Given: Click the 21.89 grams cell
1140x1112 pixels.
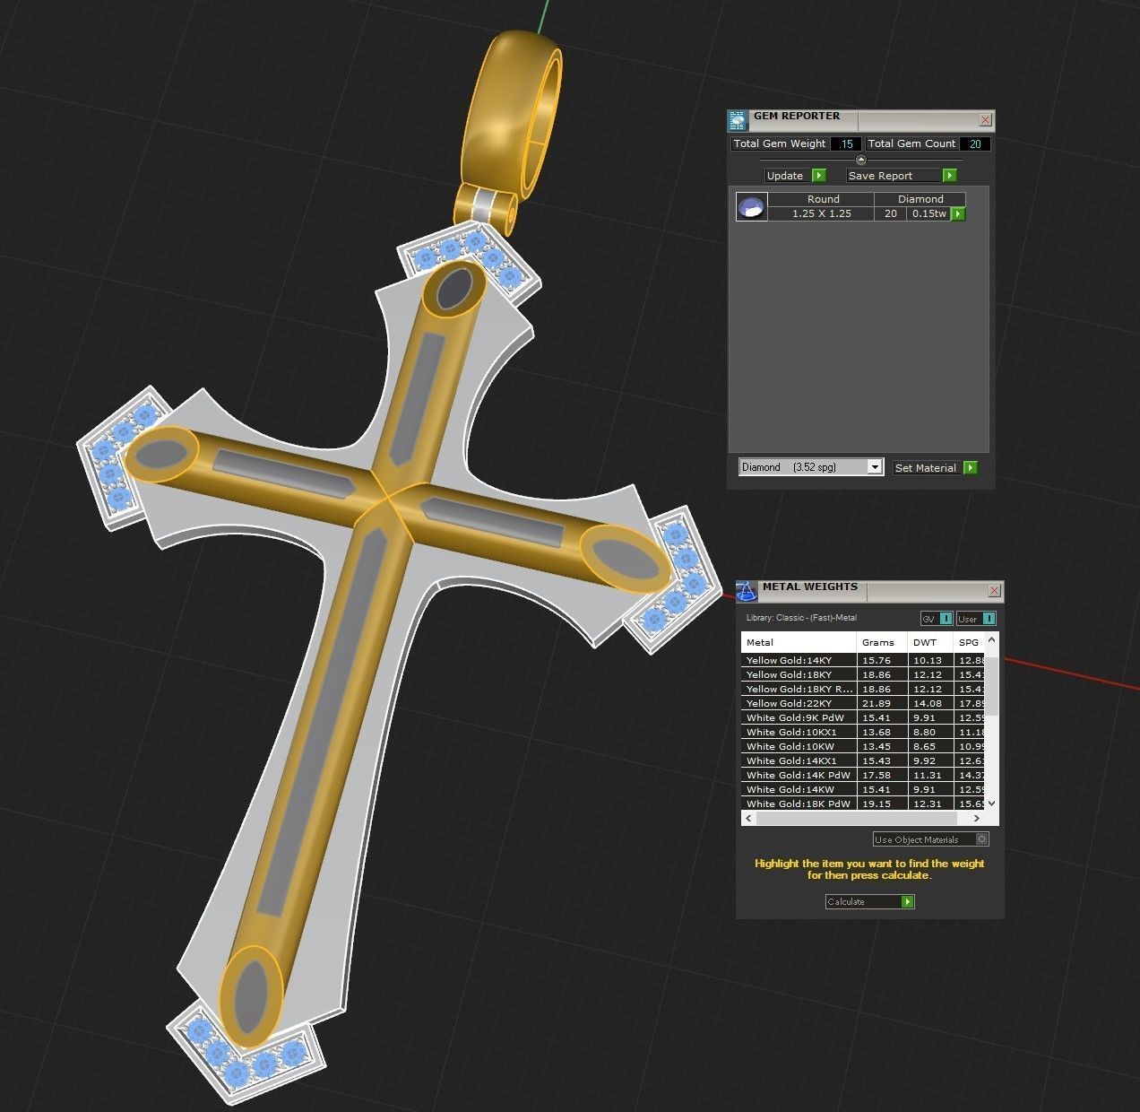Looking at the screenshot, I should [882, 703].
